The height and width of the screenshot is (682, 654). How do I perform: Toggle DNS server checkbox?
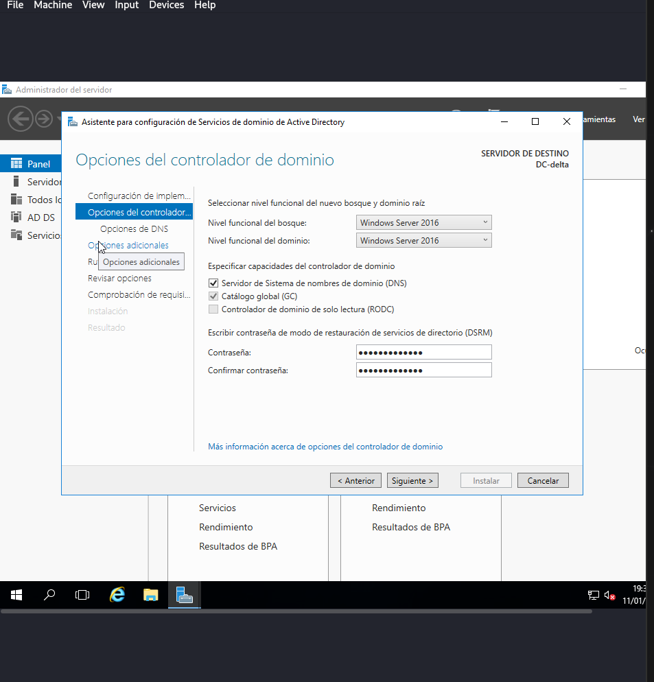[213, 283]
